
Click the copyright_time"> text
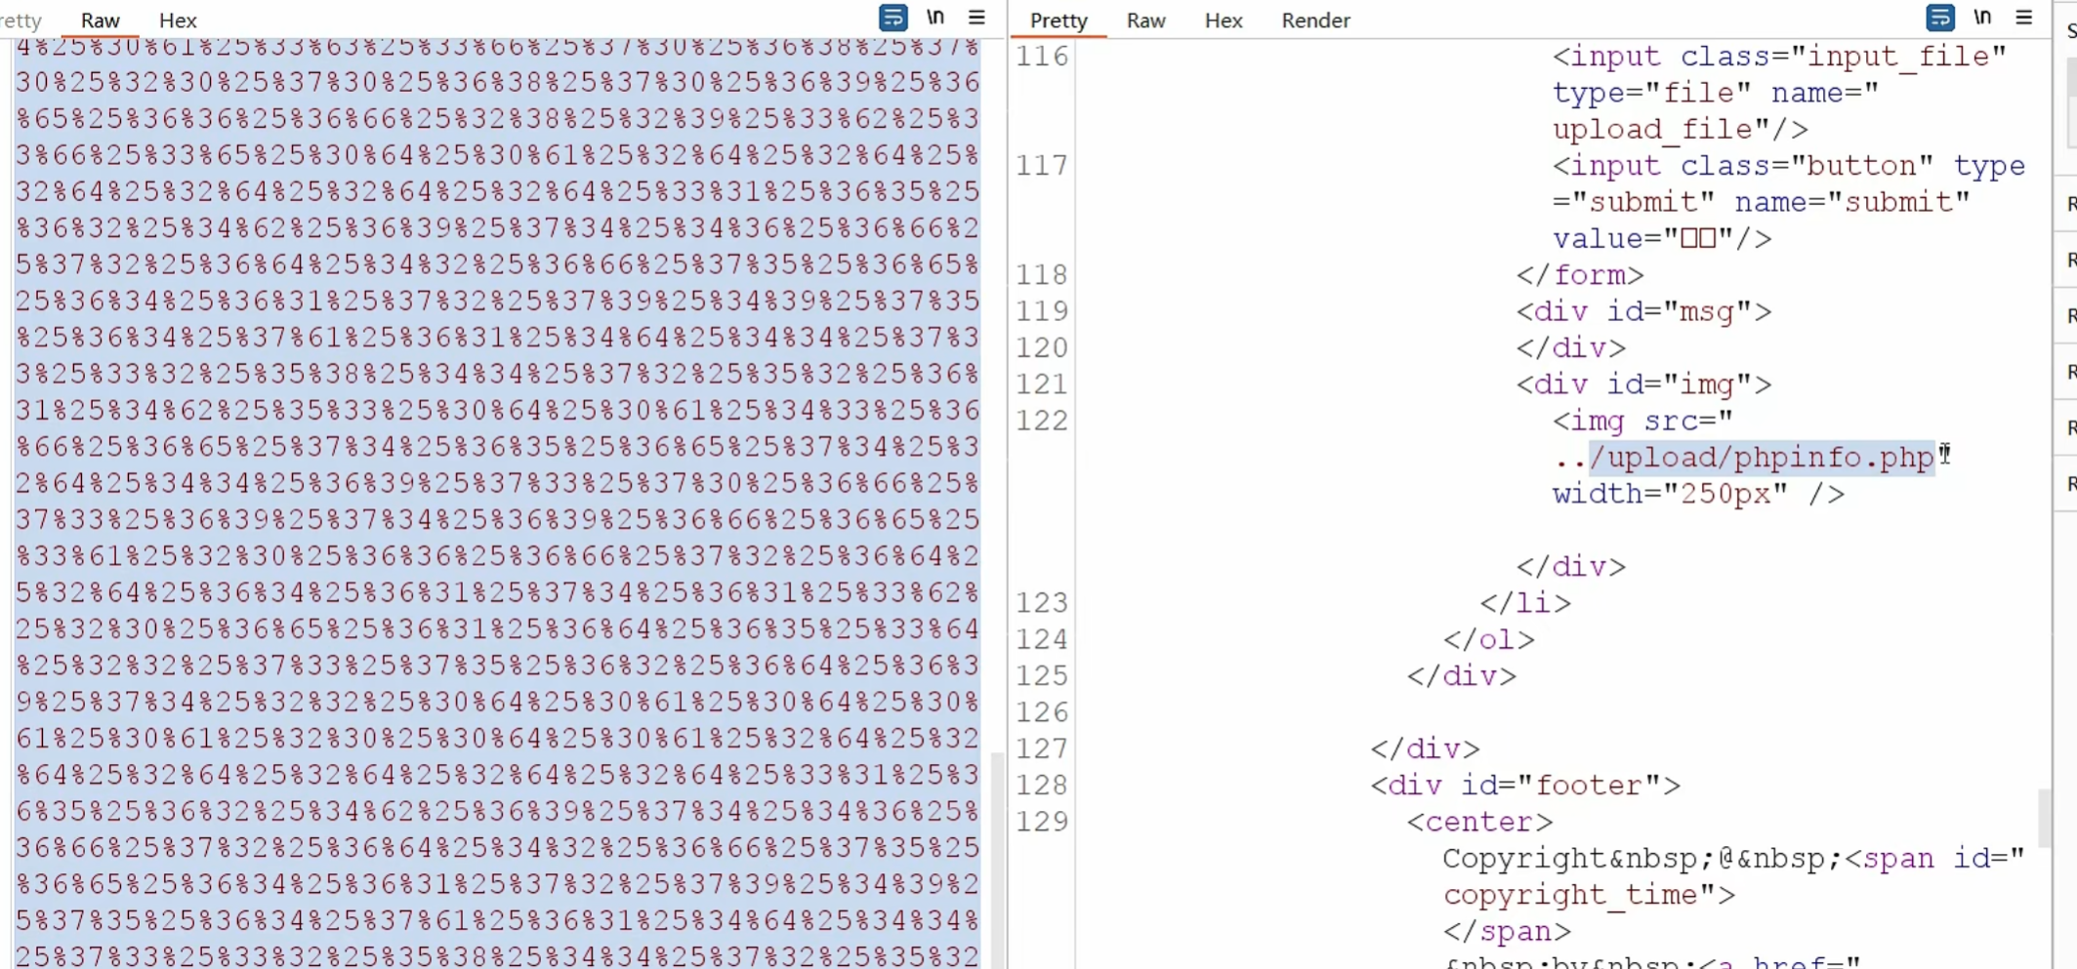(x=1589, y=895)
